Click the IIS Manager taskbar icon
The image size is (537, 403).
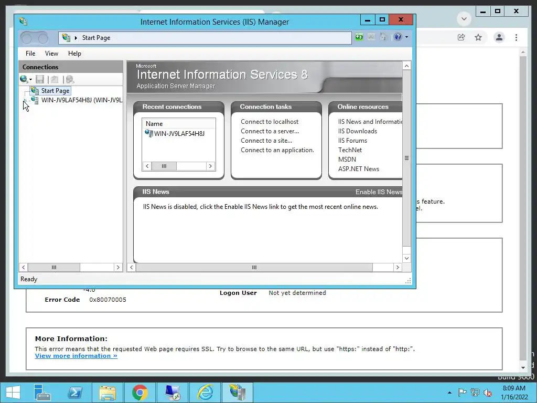(238, 393)
